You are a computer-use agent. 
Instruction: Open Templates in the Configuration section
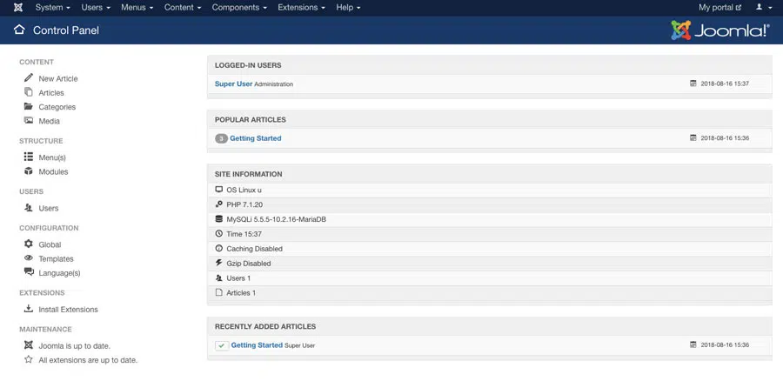pos(57,258)
